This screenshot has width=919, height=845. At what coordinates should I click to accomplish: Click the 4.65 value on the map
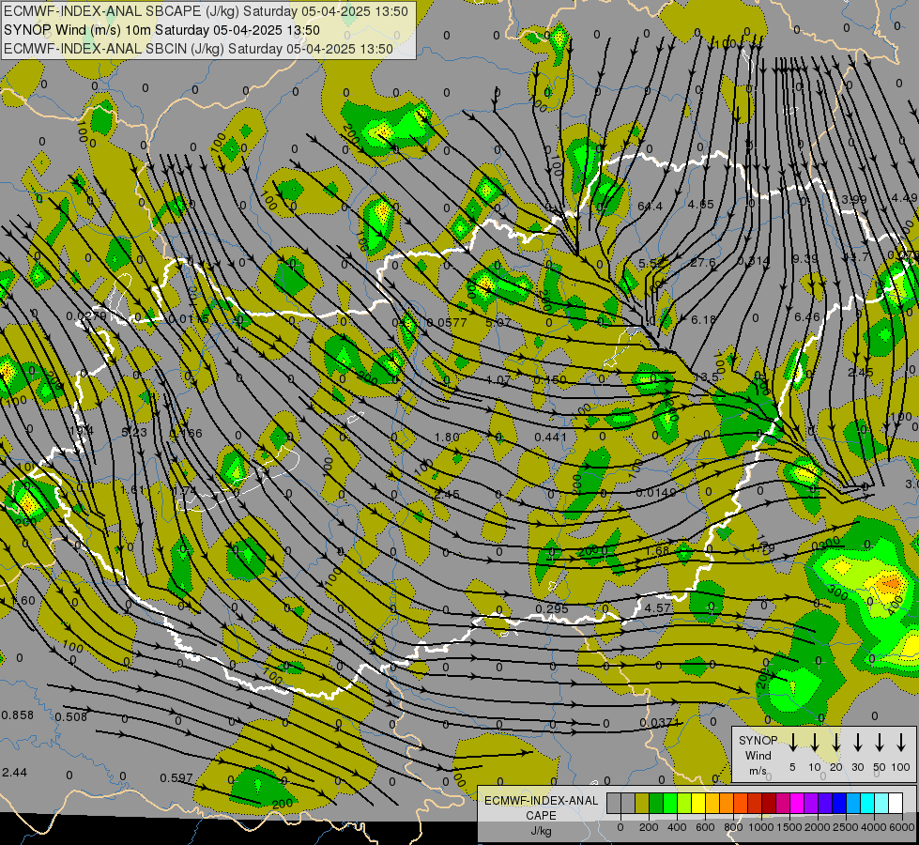tap(701, 204)
